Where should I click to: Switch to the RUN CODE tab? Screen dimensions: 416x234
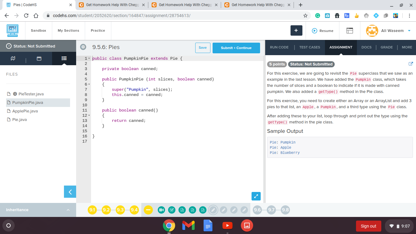tap(279, 47)
